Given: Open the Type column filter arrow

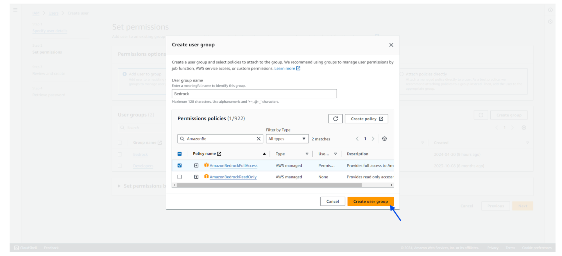Looking at the screenshot, I should 307,154.
